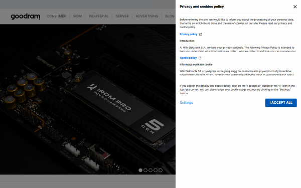Click the IRDM PRO SSD hero banner
The image size is (301, 188).
(x=88, y=99)
